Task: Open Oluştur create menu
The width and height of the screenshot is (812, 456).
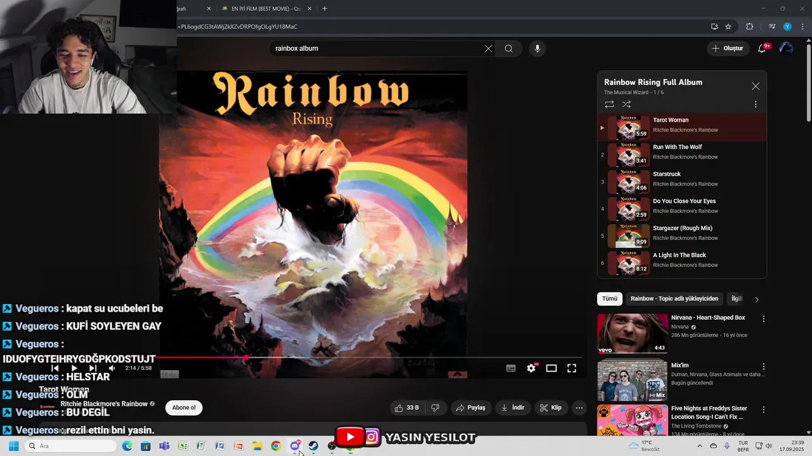Action: (727, 48)
